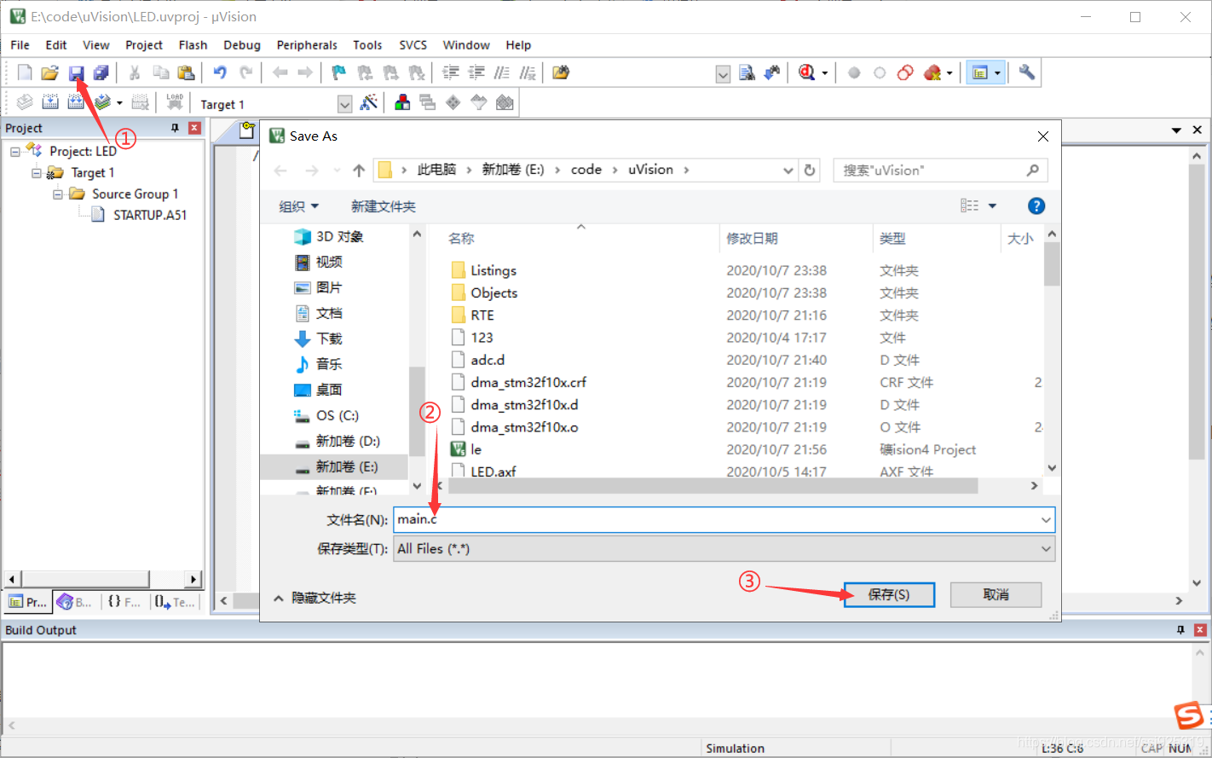Click the 搜索"uVision" search box

click(940, 171)
